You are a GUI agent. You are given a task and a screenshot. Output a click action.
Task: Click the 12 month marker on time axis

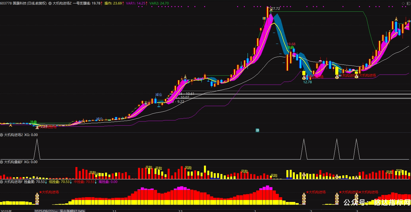[180, 211]
